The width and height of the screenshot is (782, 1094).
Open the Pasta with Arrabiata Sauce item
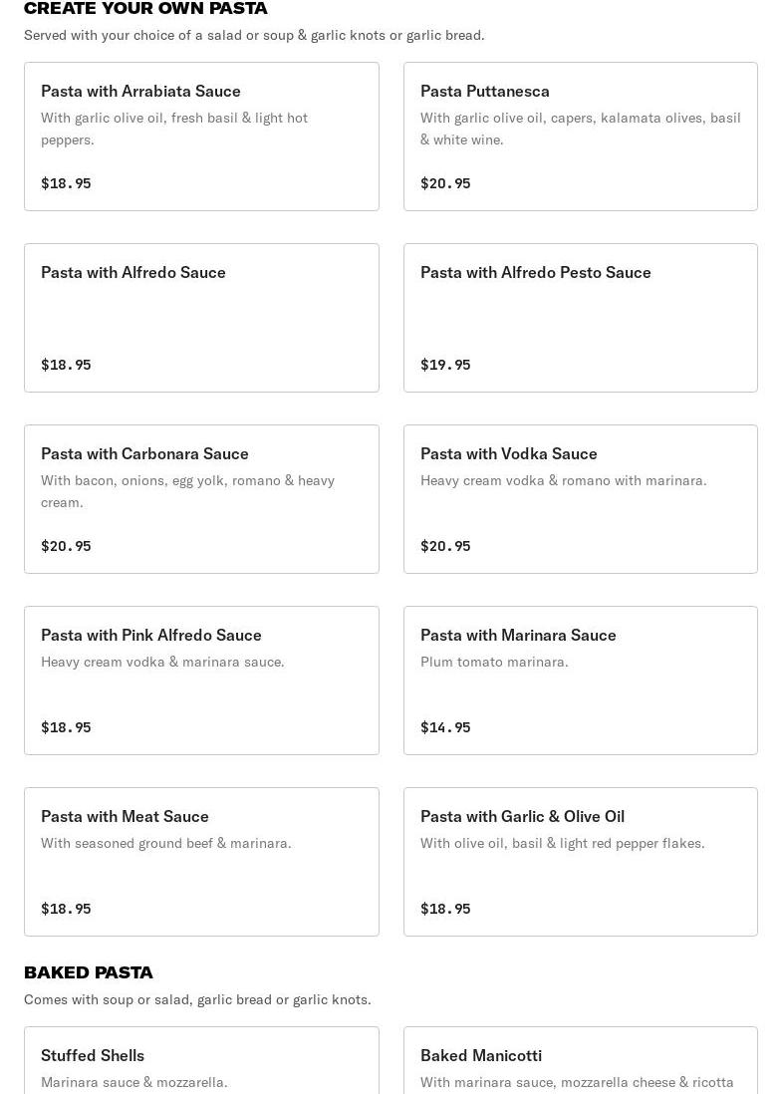tap(201, 137)
